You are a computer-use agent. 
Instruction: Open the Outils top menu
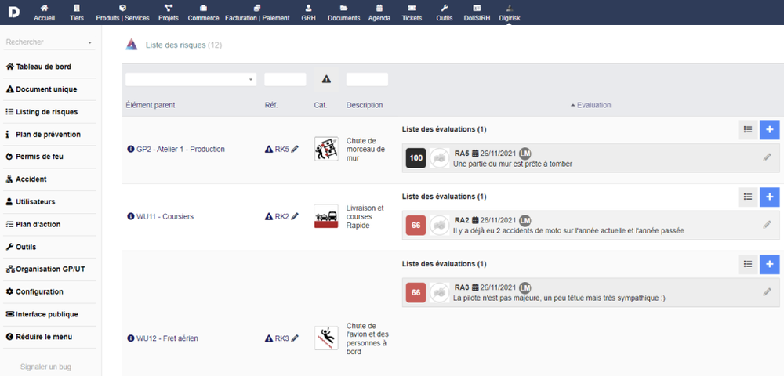444,13
